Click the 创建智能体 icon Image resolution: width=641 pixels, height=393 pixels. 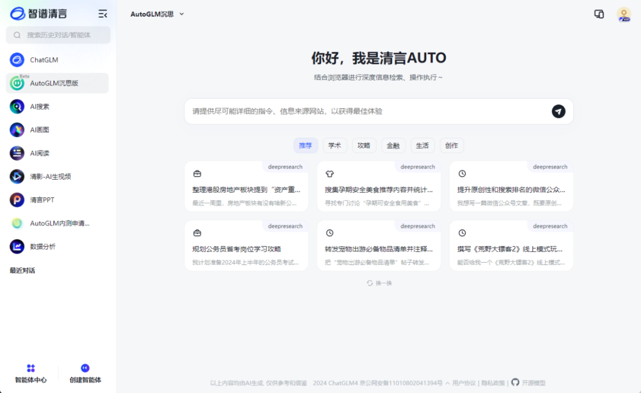tap(85, 368)
